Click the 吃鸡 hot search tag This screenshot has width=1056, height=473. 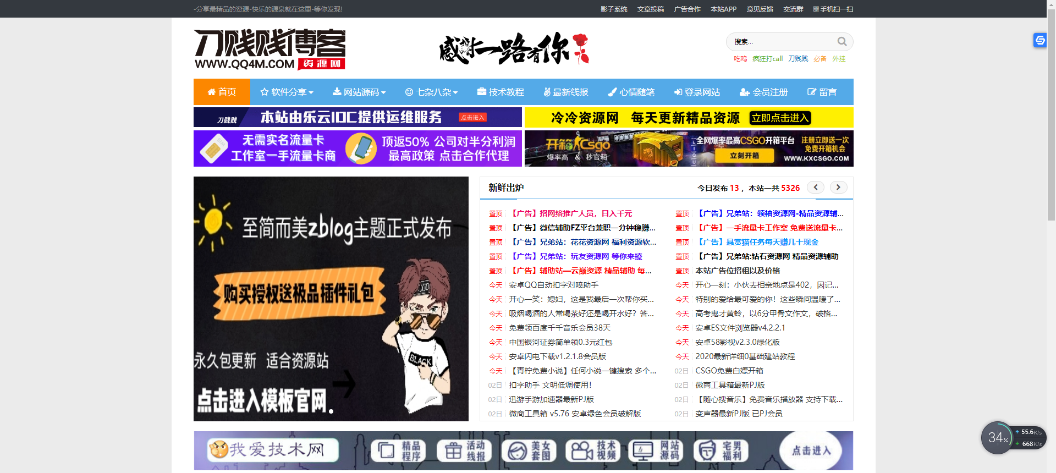740,59
